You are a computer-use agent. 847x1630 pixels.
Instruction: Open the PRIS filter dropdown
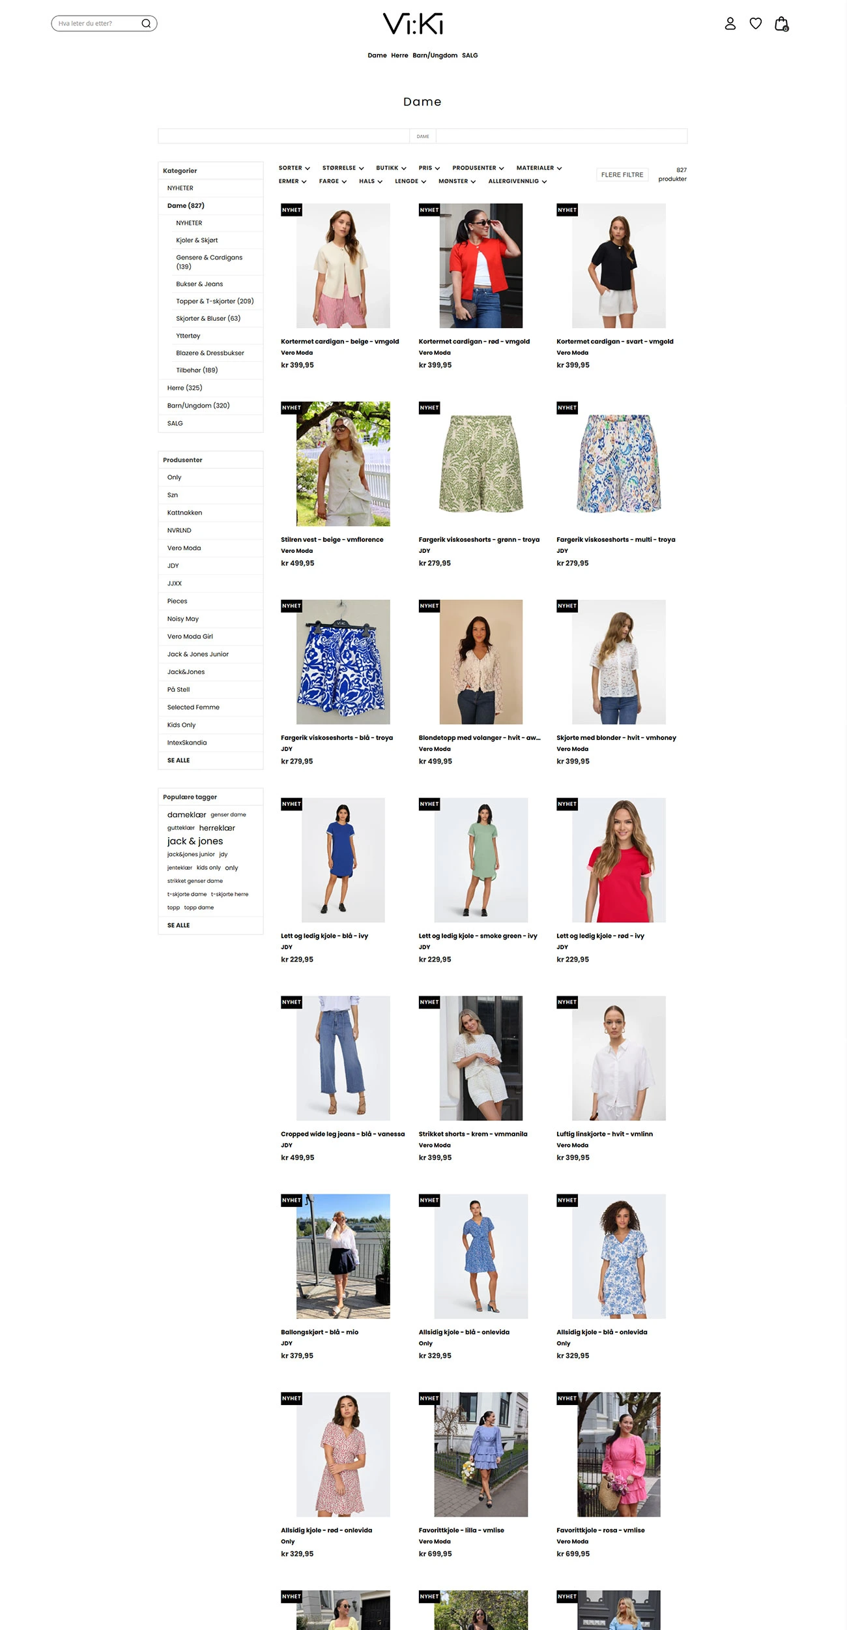[429, 168]
